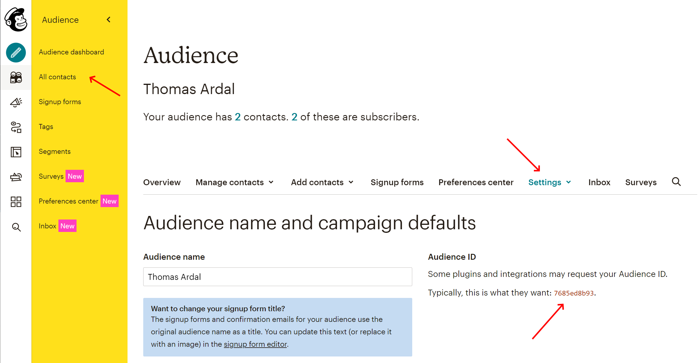Go to All contacts

point(57,77)
